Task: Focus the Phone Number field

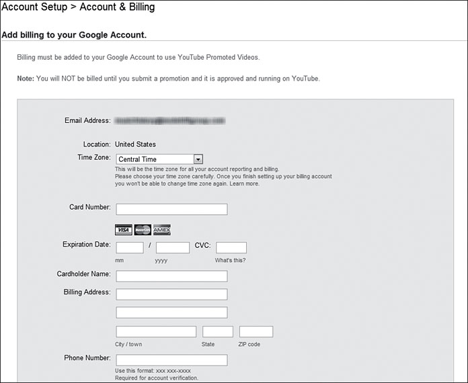Action: click(171, 360)
